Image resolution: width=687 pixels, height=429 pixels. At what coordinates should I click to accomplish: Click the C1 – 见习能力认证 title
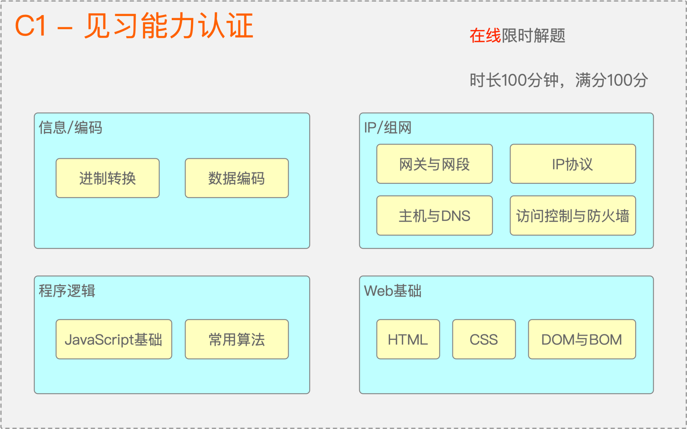[134, 26]
